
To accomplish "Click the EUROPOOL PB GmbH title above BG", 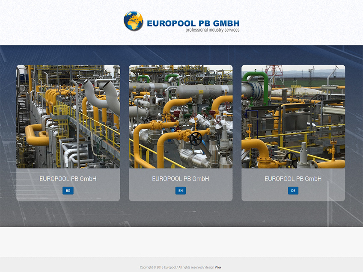I will 68,179.
